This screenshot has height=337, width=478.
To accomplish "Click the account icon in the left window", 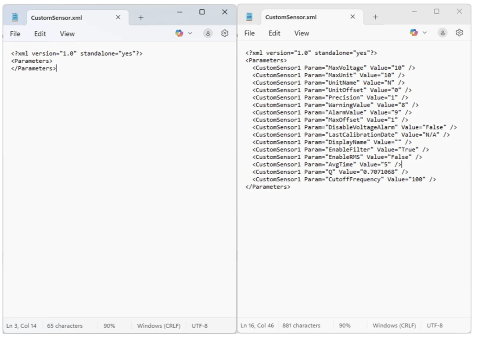I will pyautogui.click(x=207, y=33).
